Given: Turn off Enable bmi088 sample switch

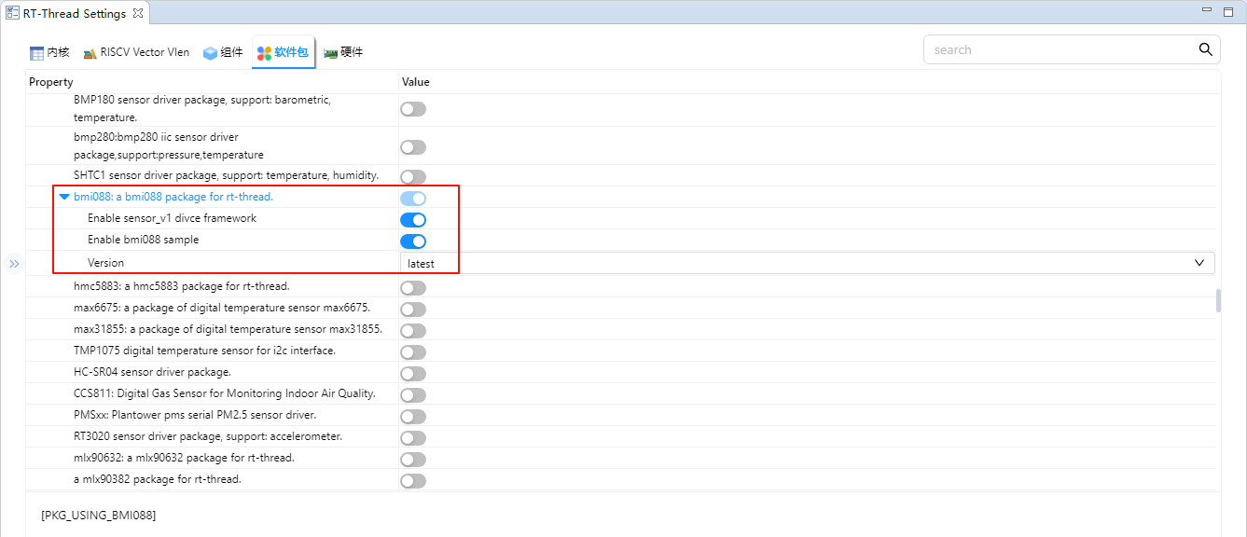Looking at the screenshot, I should click(413, 241).
